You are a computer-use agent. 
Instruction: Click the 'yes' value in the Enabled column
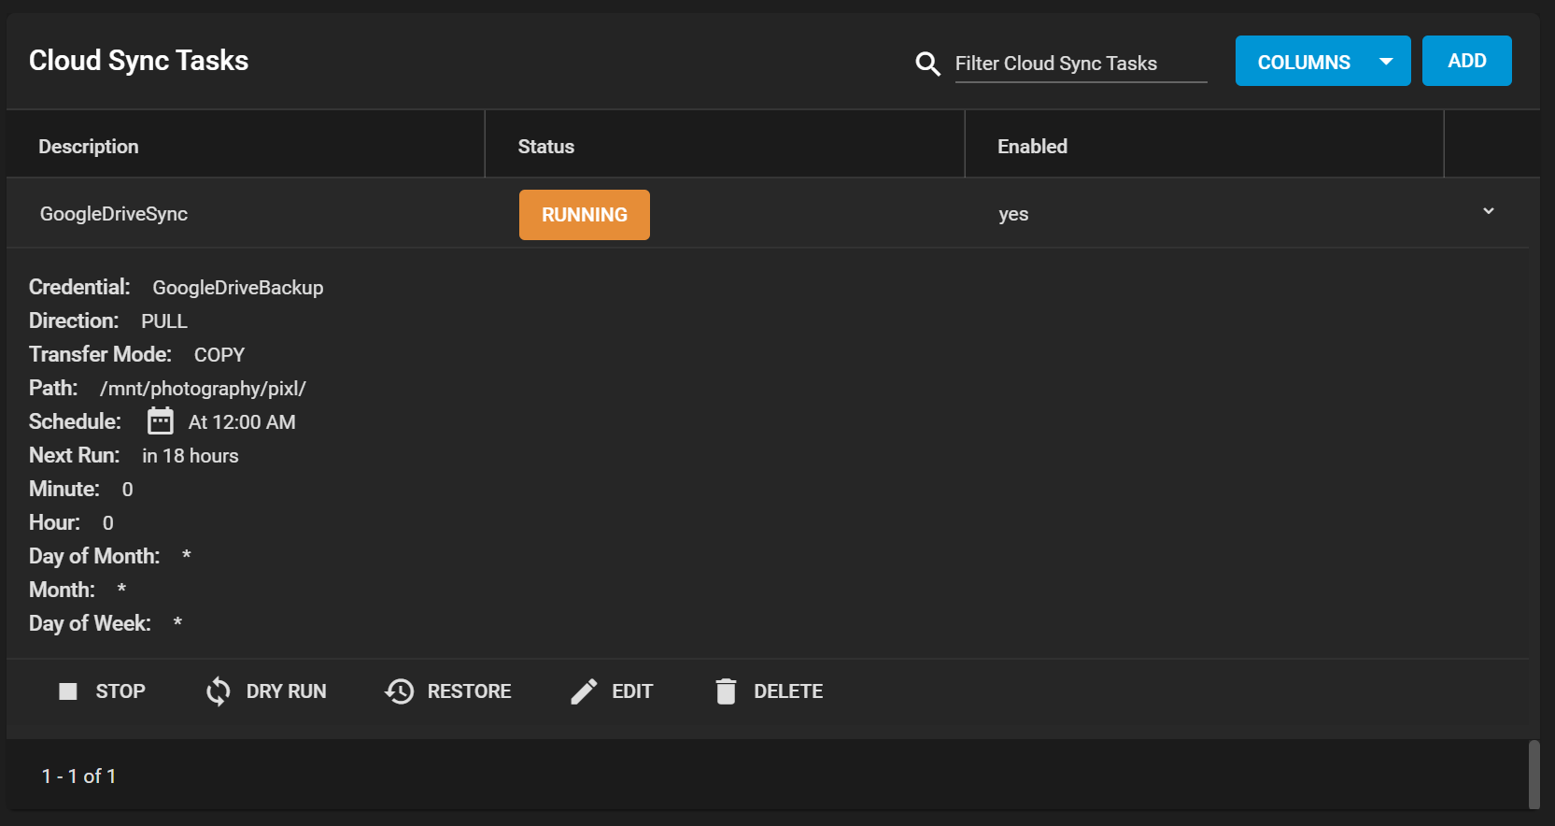1013,214
